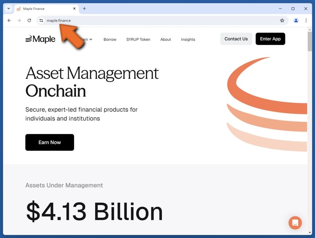Click the Maple logo
315x238 pixels.
pos(40,39)
